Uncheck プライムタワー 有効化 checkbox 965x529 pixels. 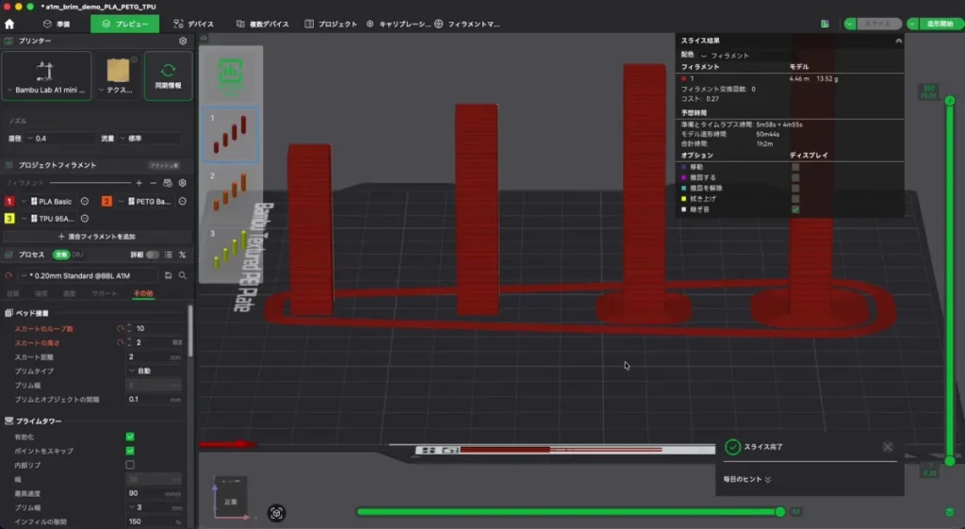(130, 437)
